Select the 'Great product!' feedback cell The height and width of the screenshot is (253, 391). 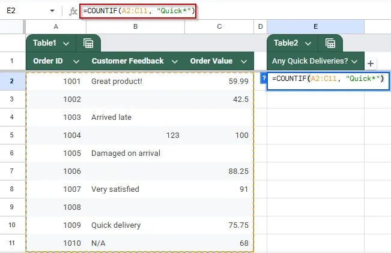(135, 81)
